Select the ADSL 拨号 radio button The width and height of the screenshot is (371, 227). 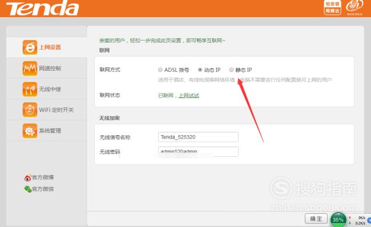pyautogui.click(x=160, y=70)
